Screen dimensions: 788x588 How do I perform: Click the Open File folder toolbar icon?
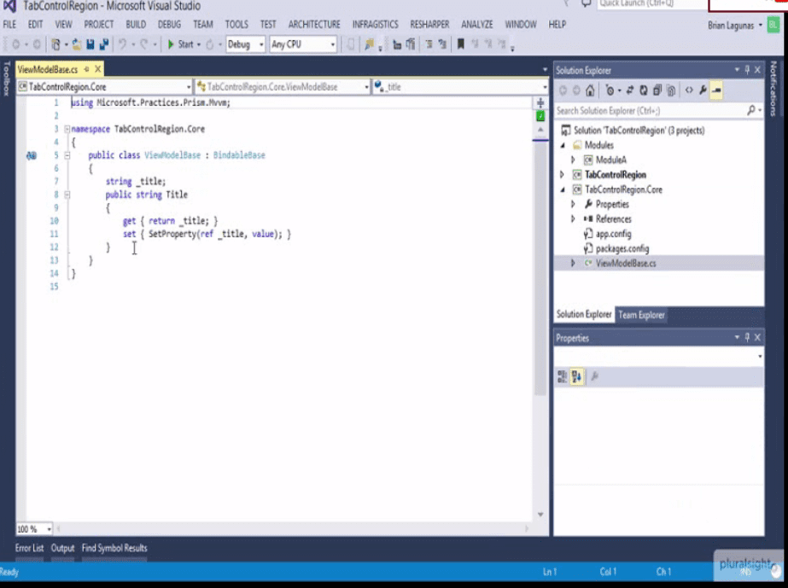(76, 44)
